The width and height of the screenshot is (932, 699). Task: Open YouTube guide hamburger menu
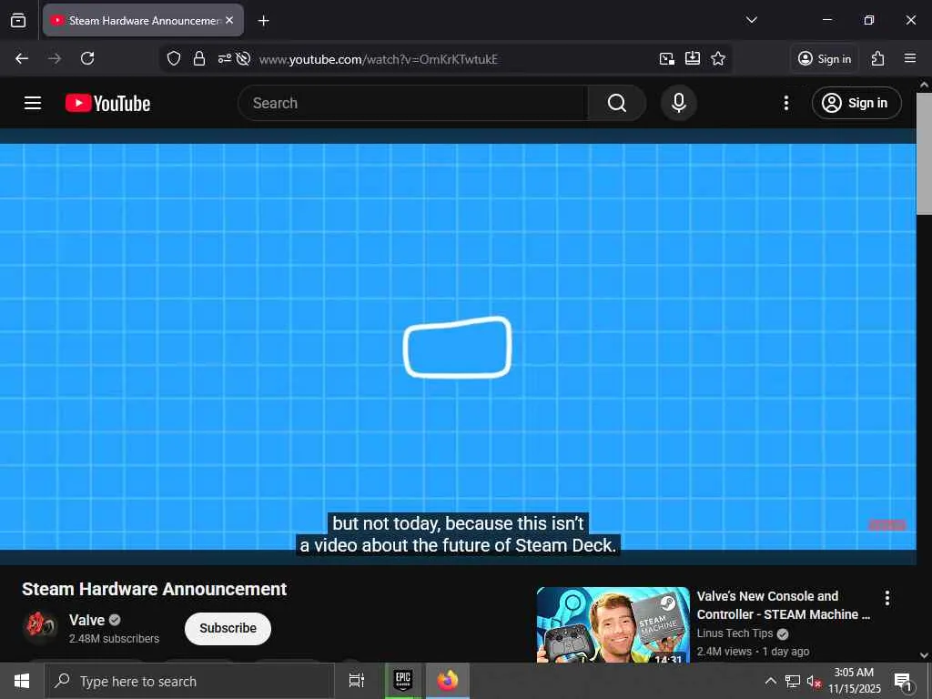(33, 103)
